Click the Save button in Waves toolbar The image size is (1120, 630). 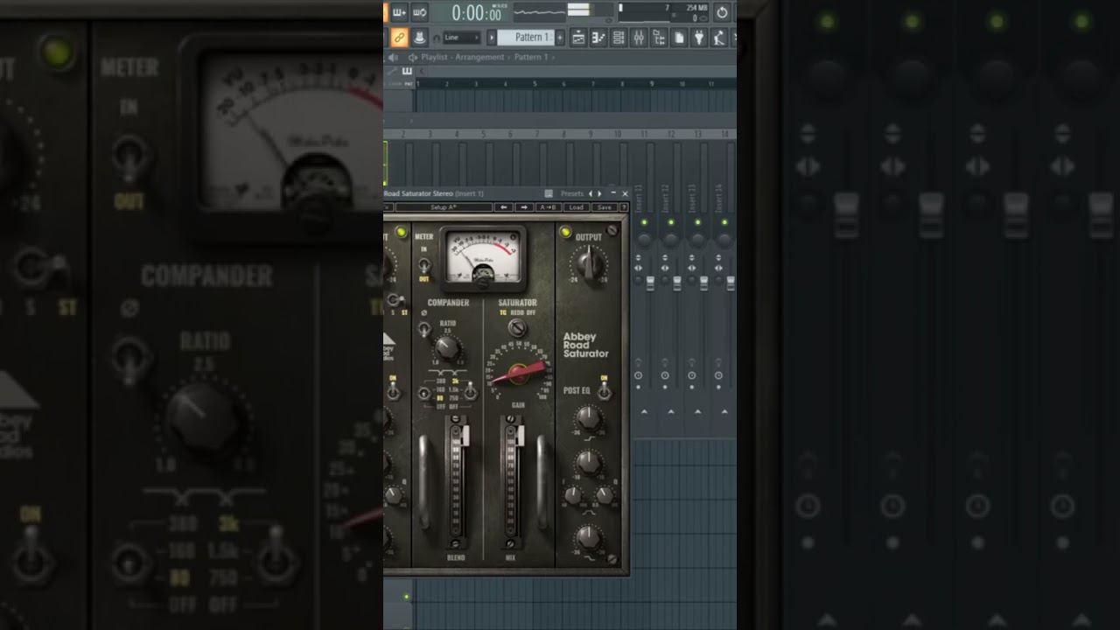[x=604, y=207]
